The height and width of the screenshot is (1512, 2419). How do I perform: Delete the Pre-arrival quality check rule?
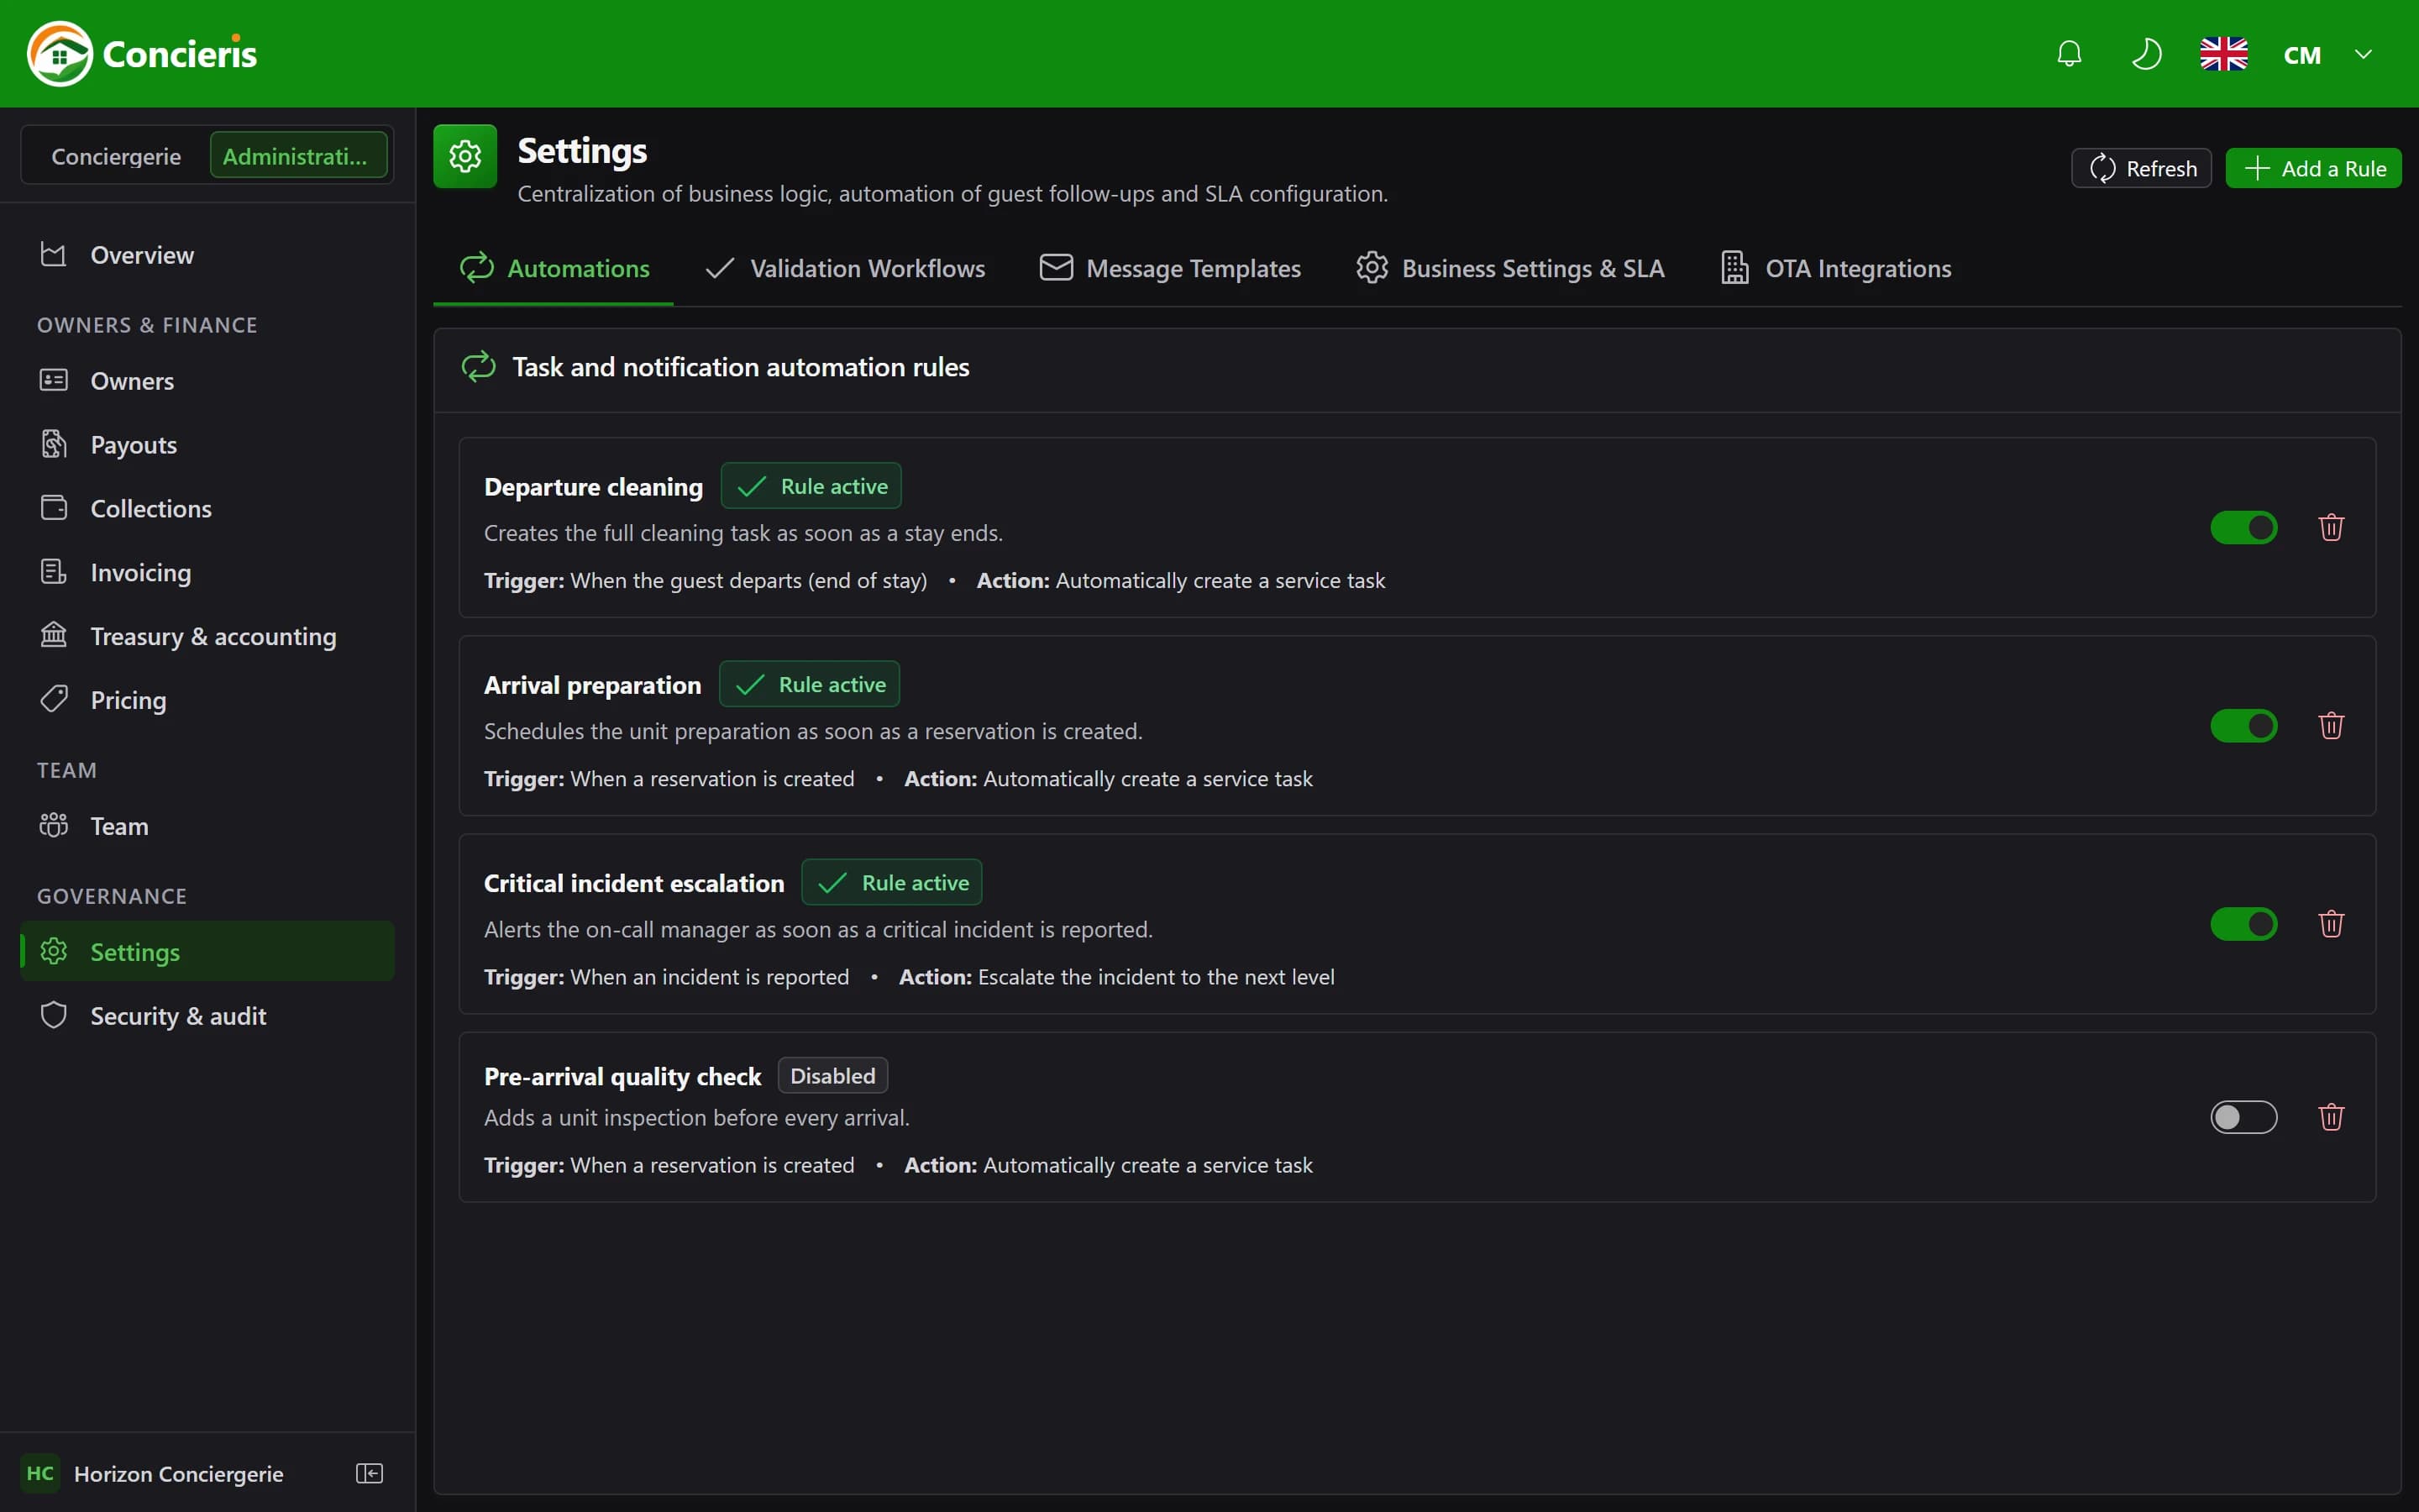click(x=2331, y=1116)
